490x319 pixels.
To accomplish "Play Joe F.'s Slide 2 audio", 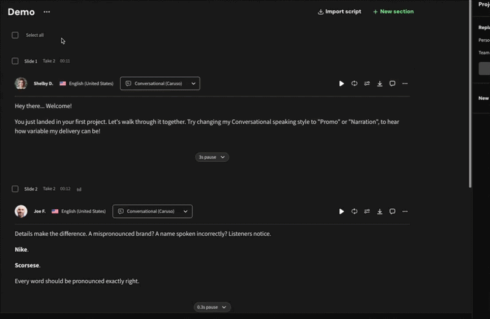I will pos(342,211).
